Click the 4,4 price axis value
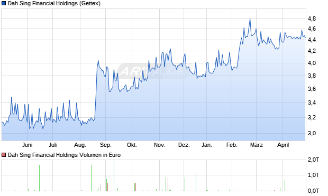Image resolution: width=328 pixels, height=196 pixels. pyautogui.click(x=312, y=40)
